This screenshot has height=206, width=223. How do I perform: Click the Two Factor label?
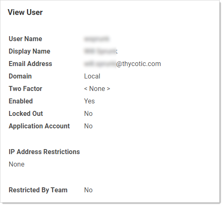click(25, 88)
